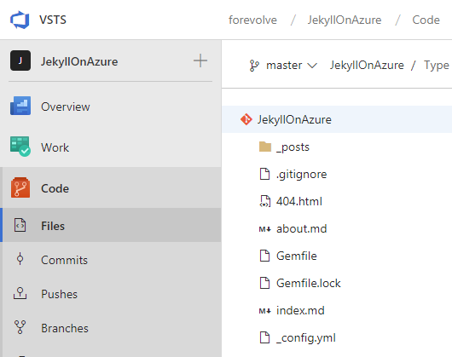Image resolution: width=452 pixels, height=357 pixels.
Task: Click the Pushes icon
Action: pyautogui.click(x=20, y=293)
